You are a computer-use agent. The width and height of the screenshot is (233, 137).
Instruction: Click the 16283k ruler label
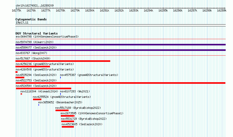coord(134,10)
